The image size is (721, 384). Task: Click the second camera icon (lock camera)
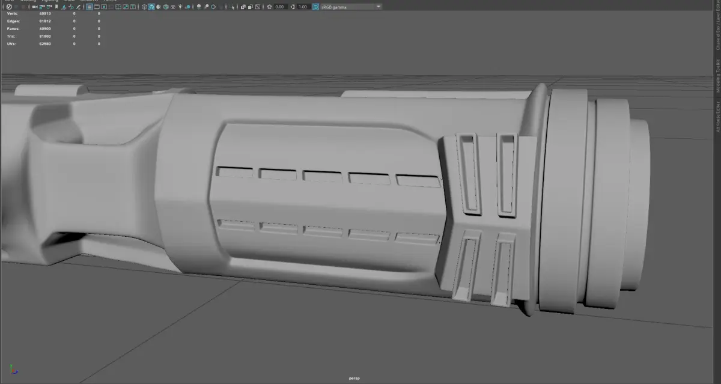pos(41,7)
